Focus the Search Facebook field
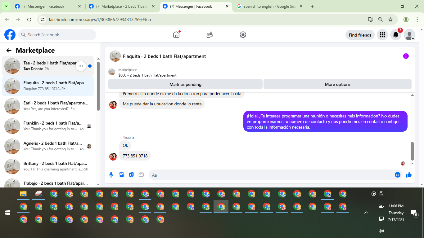 pyautogui.click(x=57, y=35)
